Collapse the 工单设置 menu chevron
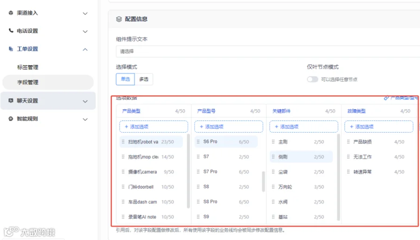Viewport: 420px width, 240px height. 85,49
